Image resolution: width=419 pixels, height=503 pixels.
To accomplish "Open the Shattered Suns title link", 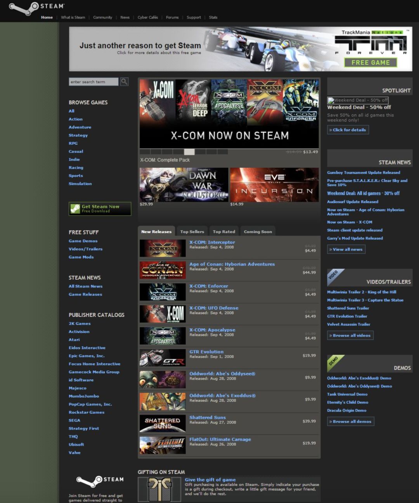I will [208, 418].
